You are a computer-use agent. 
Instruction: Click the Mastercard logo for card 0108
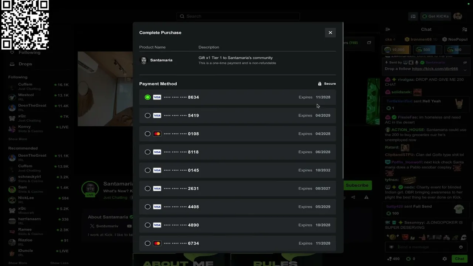tap(157, 134)
